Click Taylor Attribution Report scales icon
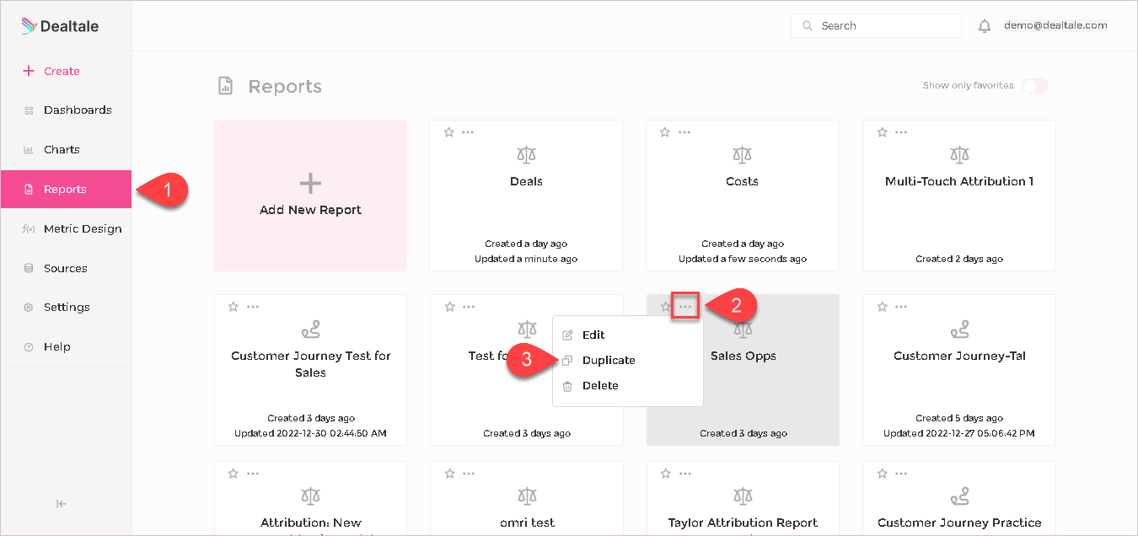 (x=743, y=496)
